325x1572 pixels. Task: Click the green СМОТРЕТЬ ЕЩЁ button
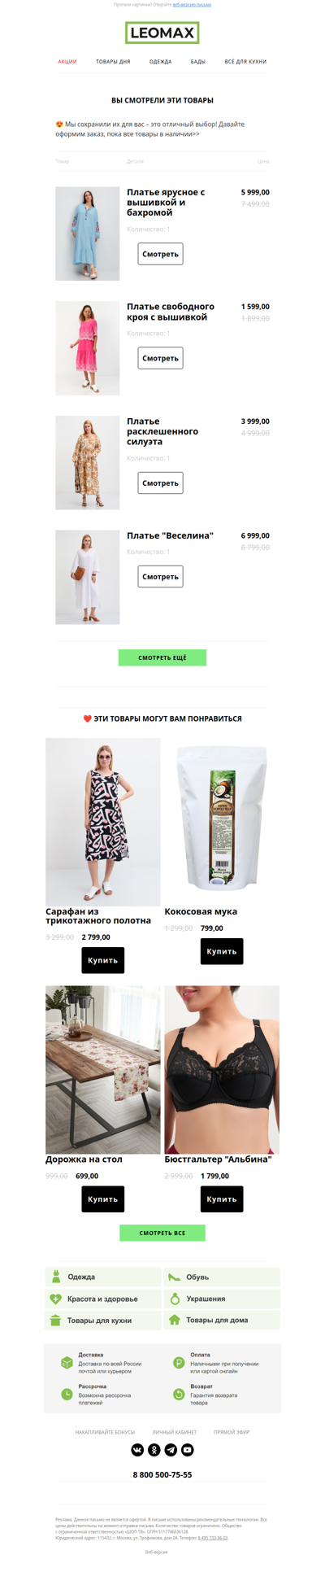click(x=162, y=657)
